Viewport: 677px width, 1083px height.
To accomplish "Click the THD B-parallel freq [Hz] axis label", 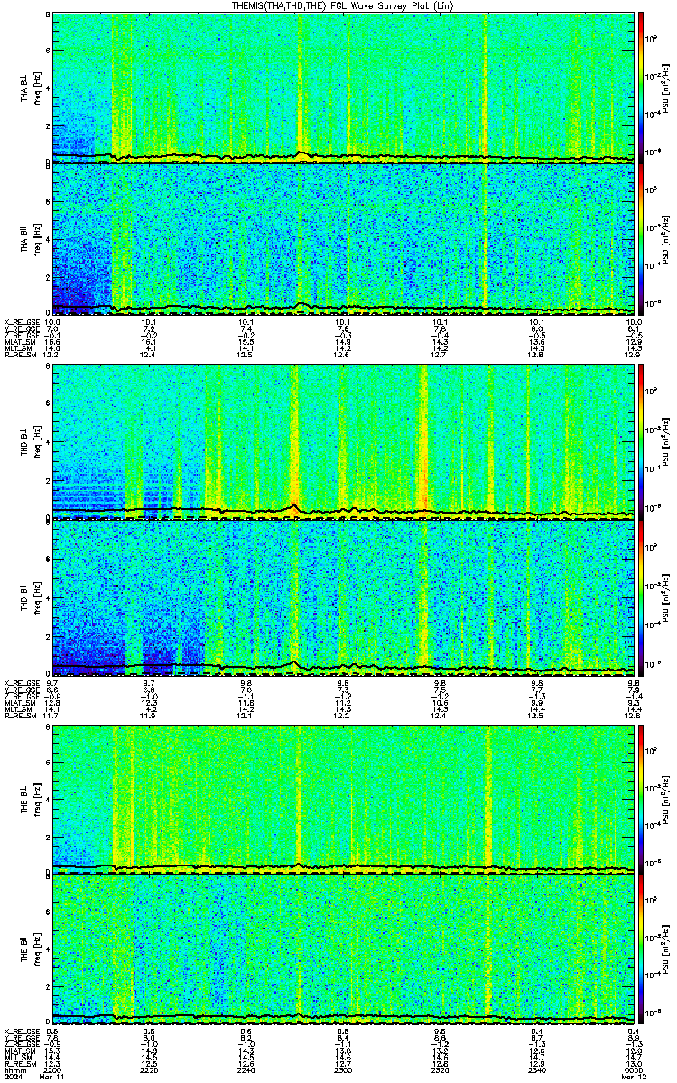I will coord(37,597).
